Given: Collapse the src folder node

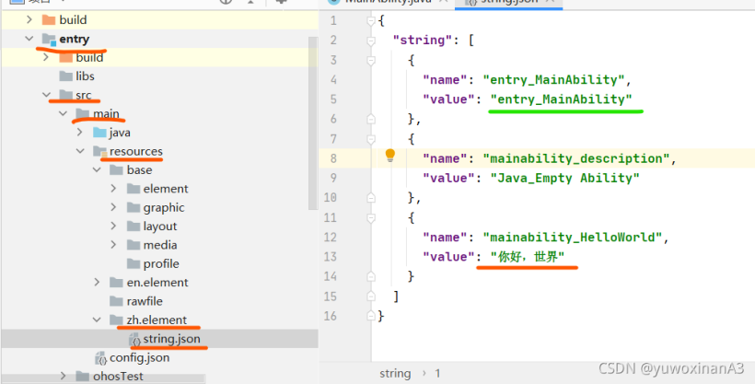Looking at the screenshot, I should (x=46, y=95).
